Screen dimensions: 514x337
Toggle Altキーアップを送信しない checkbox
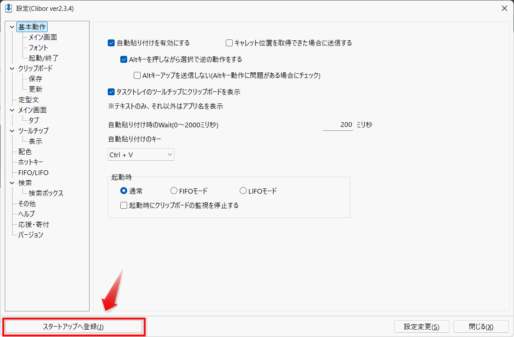click(x=137, y=75)
